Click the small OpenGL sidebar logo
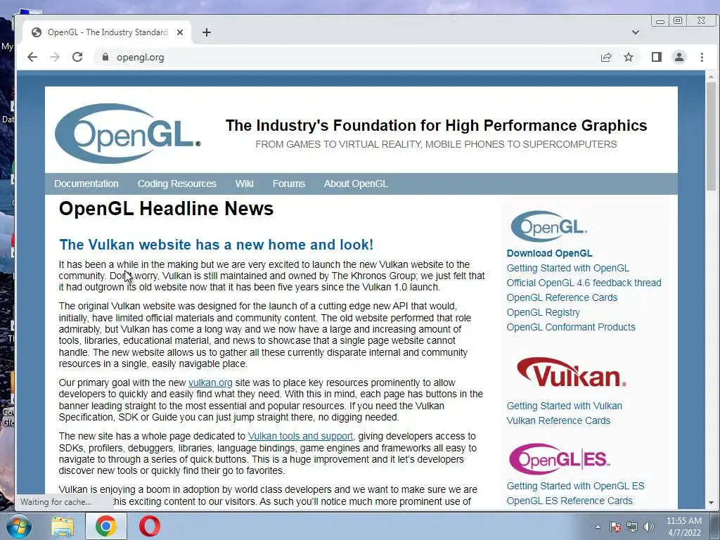Viewport: 720px width, 540px height. [548, 226]
